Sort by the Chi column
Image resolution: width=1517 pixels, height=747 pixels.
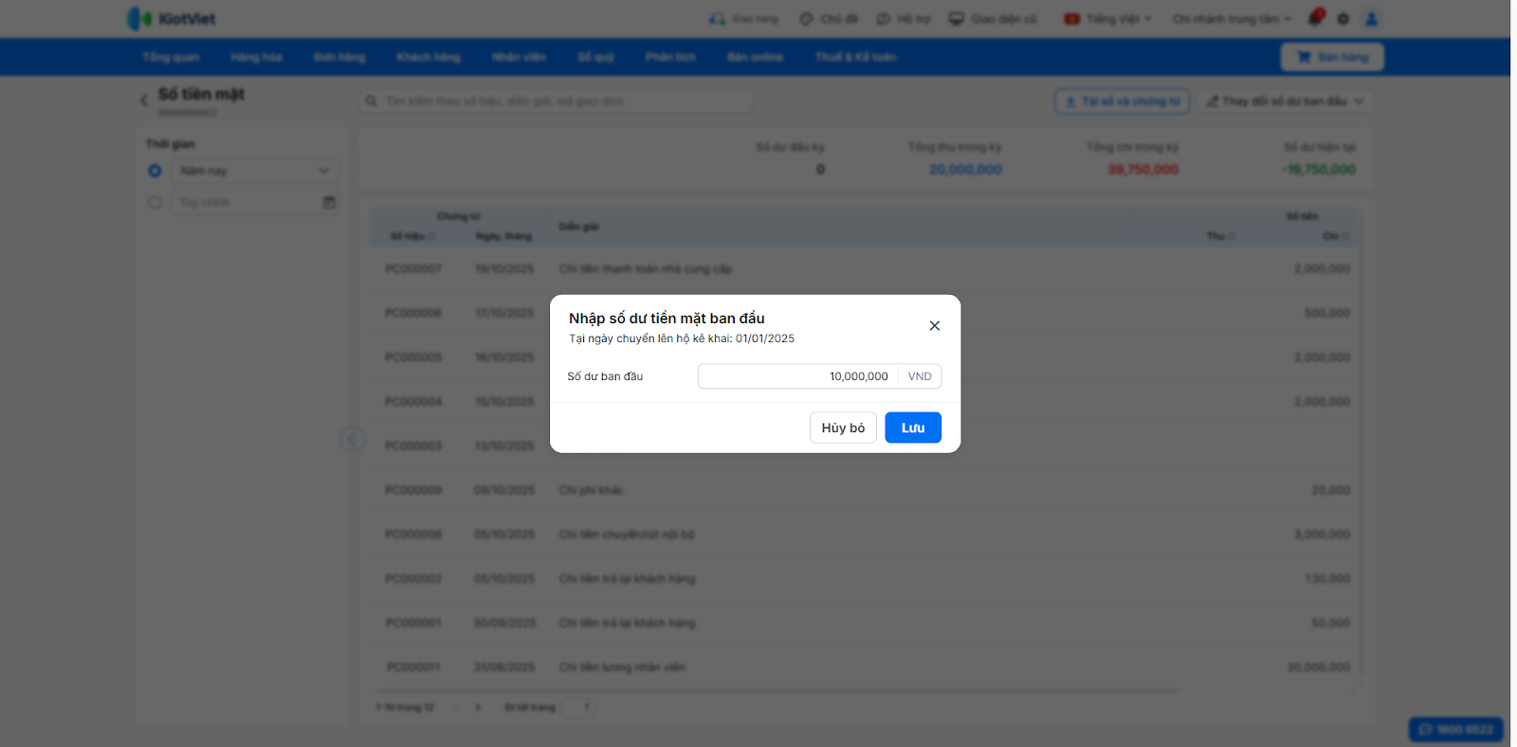click(x=1336, y=236)
